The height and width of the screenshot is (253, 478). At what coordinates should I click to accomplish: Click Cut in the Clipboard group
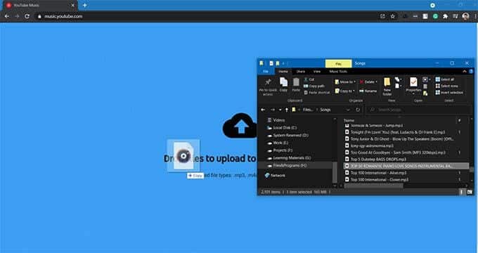309,79
